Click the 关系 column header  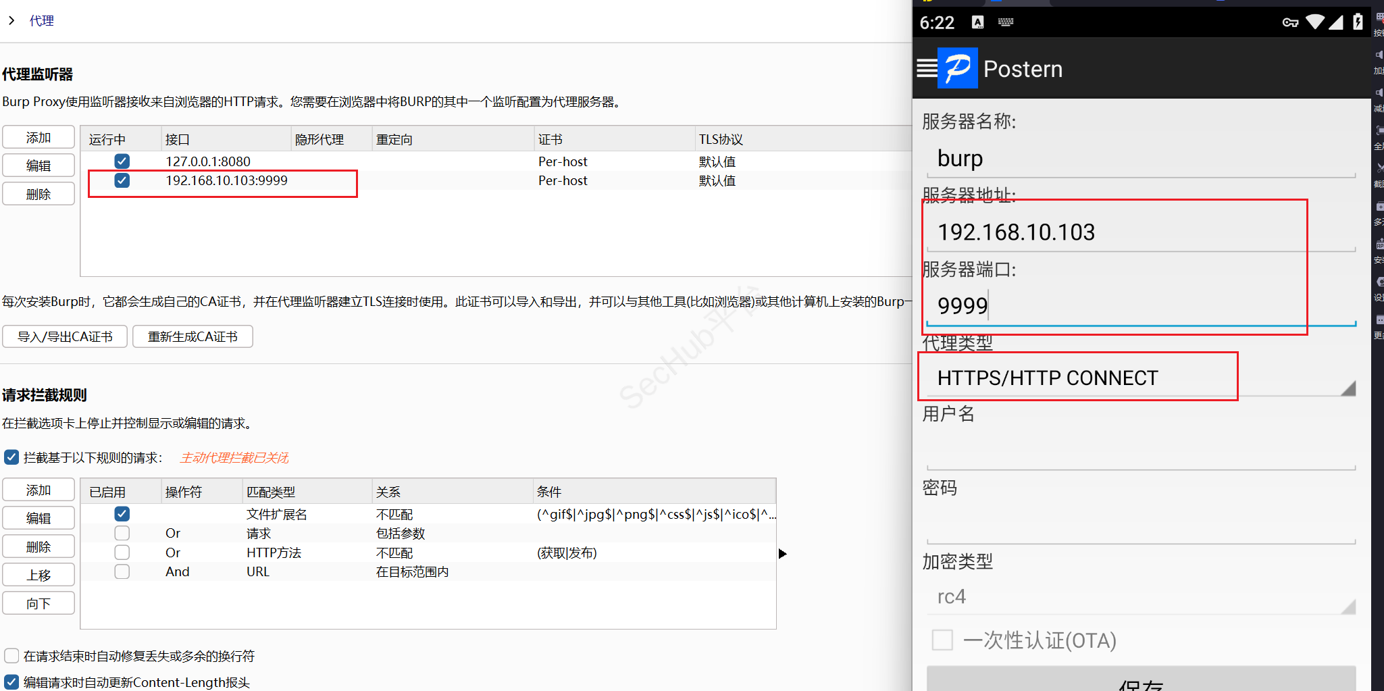(x=453, y=492)
